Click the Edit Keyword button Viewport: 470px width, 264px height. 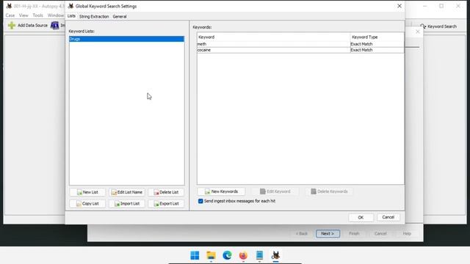pos(275,191)
